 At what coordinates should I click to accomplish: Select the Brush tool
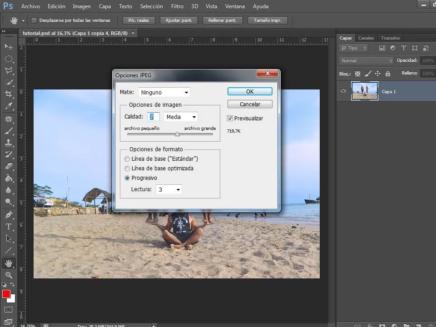click(9, 131)
